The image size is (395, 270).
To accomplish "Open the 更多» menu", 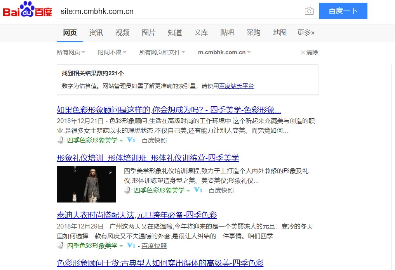I will click(306, 33).
